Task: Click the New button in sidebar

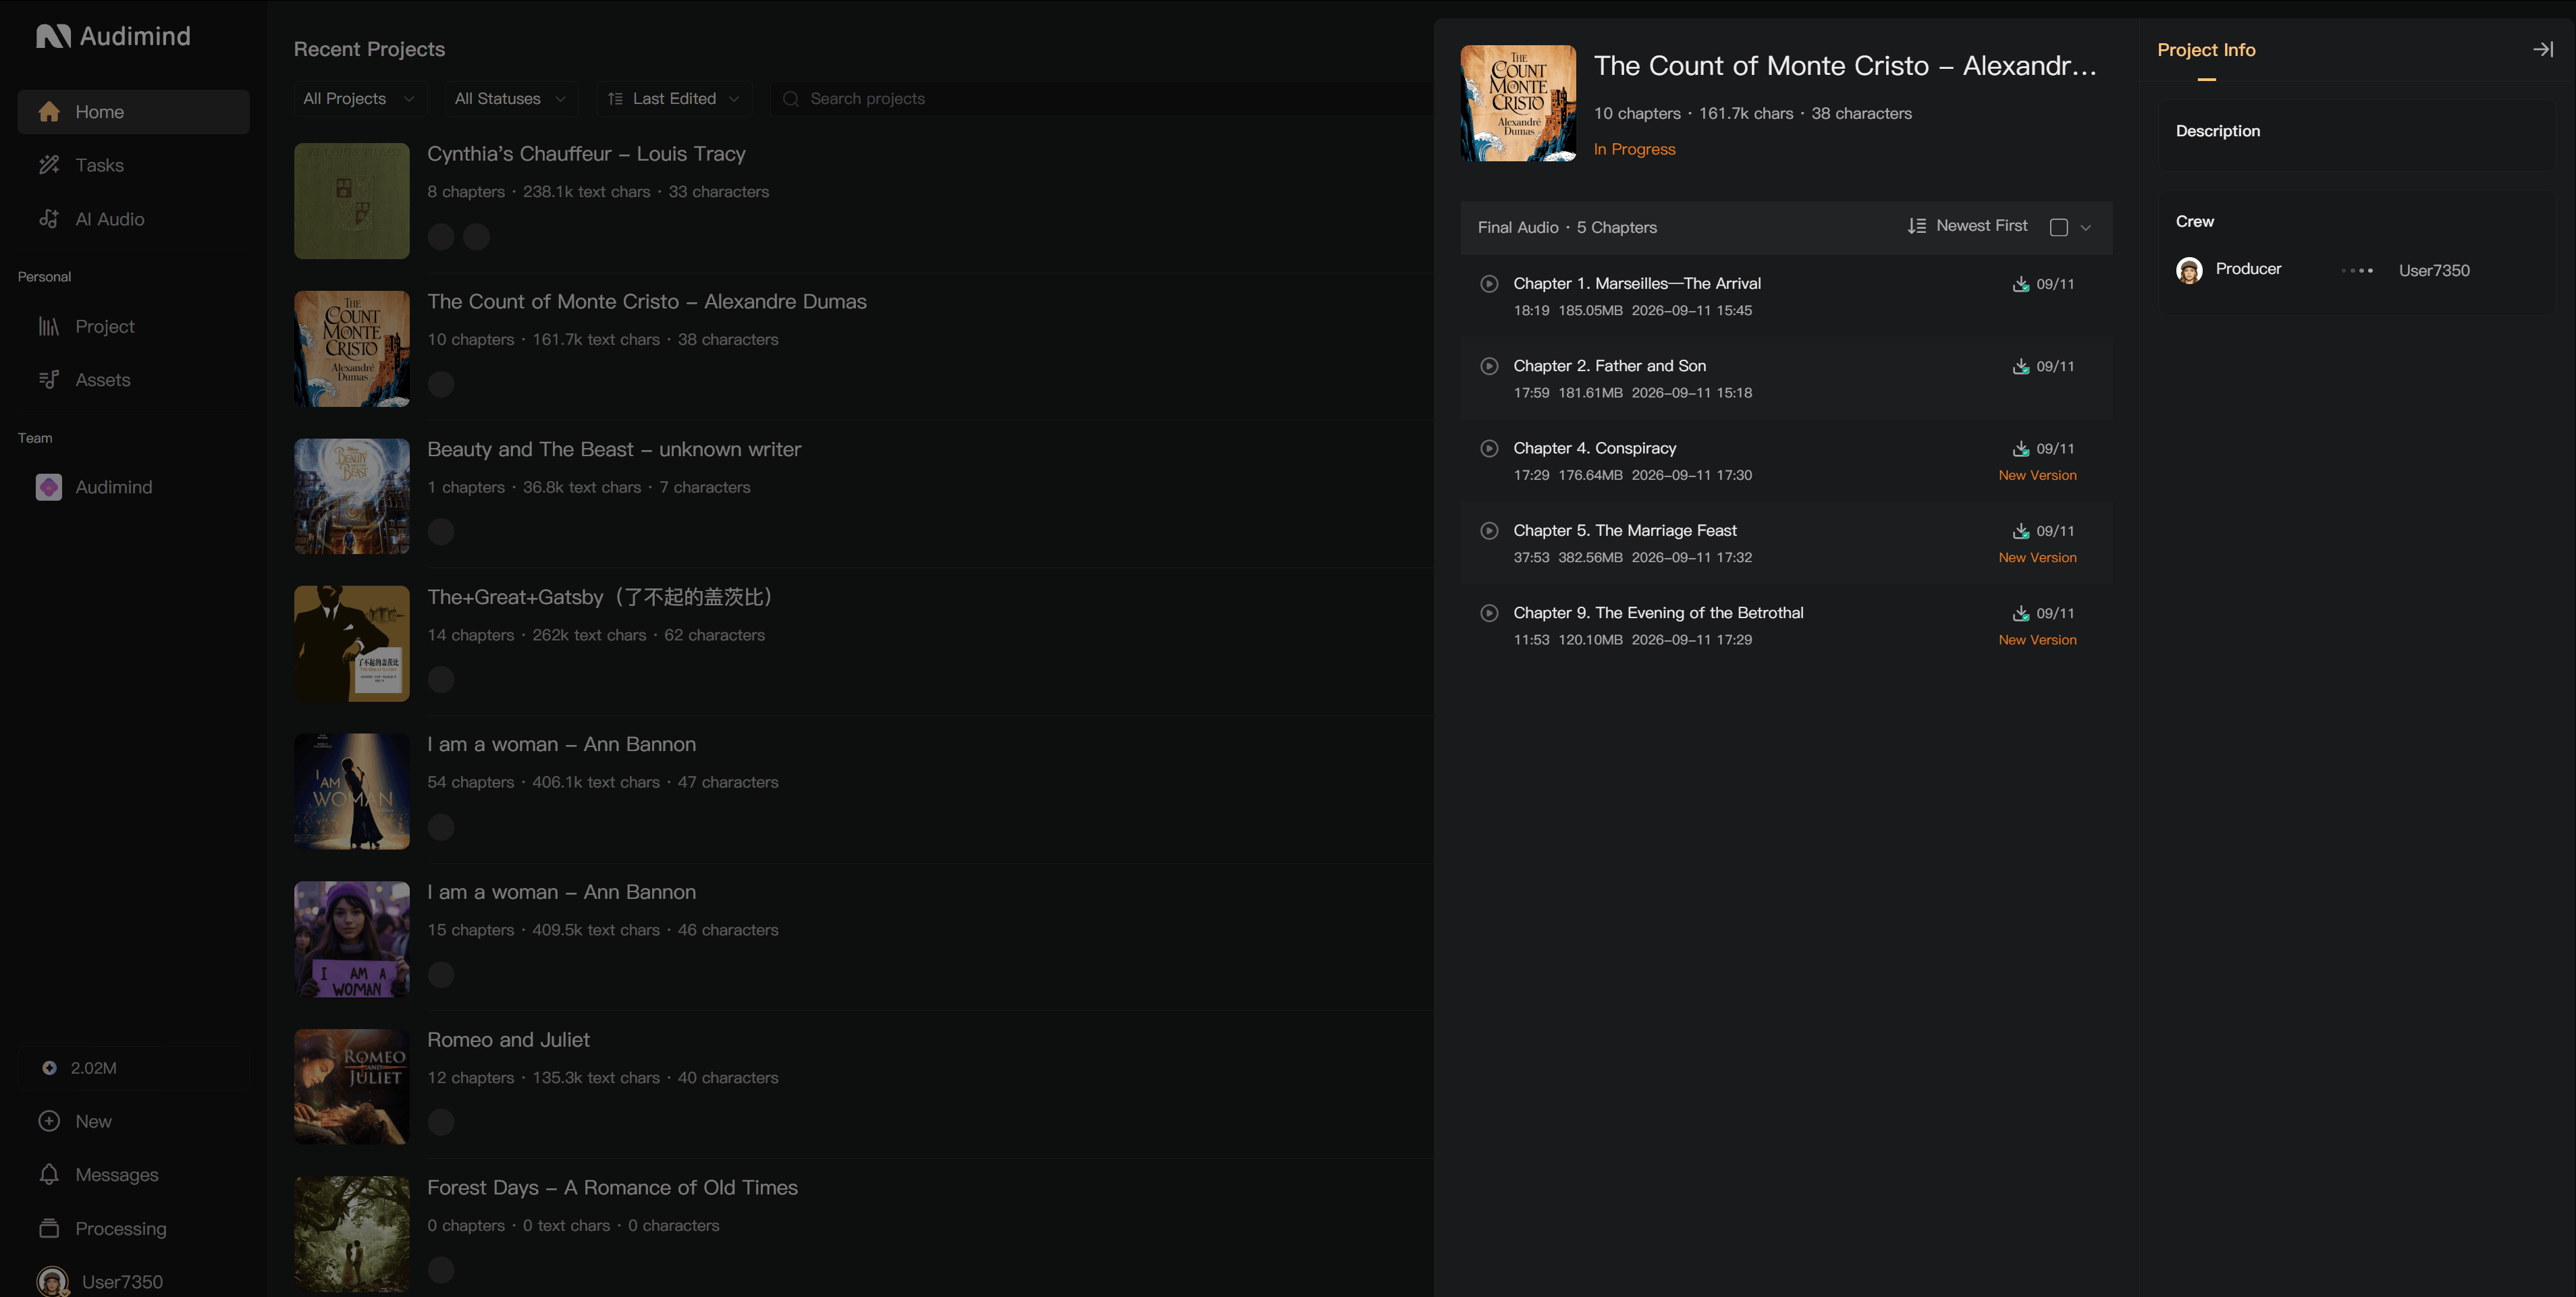Action: 133,1121
